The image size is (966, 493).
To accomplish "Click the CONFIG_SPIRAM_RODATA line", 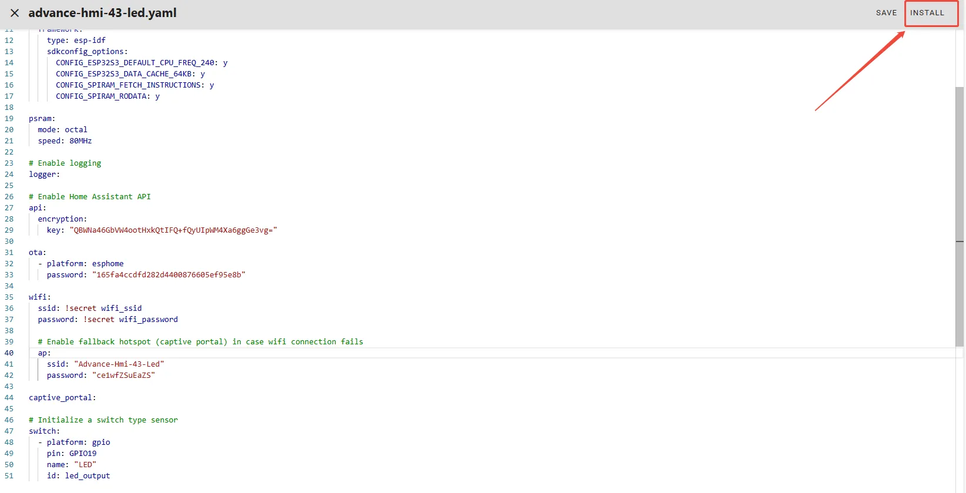I will click(x=107, y=96).
